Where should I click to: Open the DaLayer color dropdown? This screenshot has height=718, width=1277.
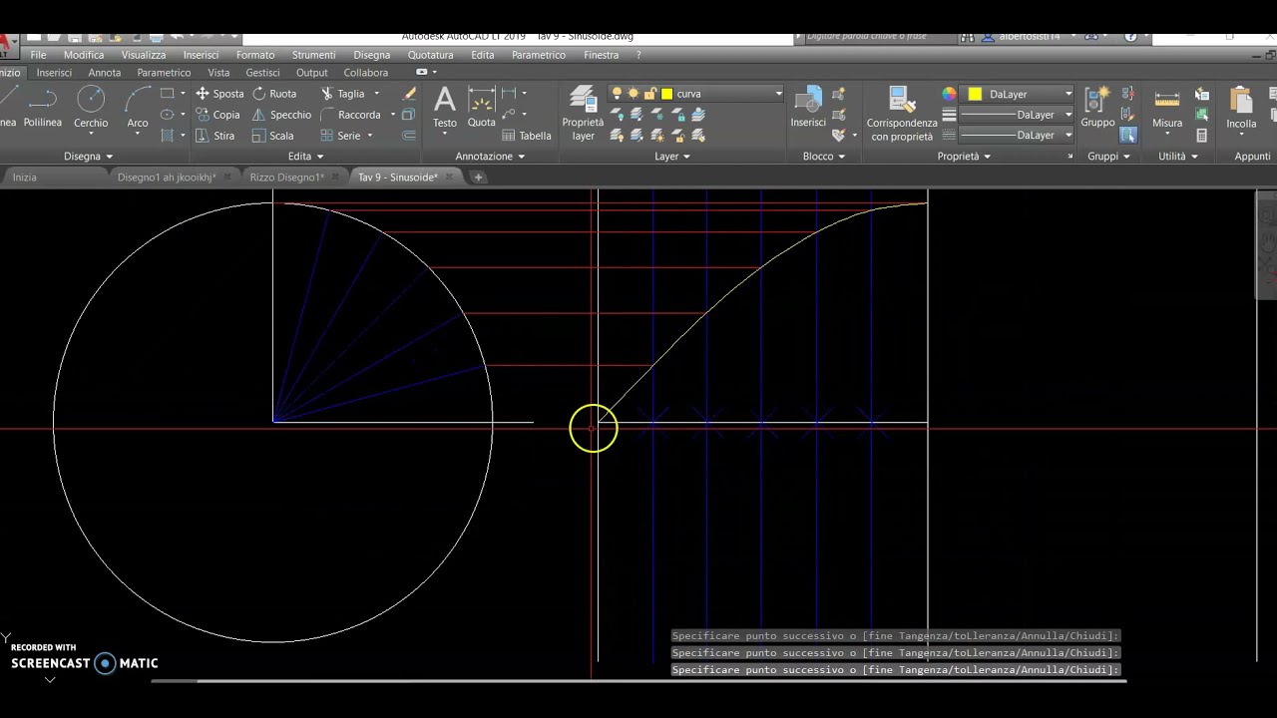(1068, 94)
